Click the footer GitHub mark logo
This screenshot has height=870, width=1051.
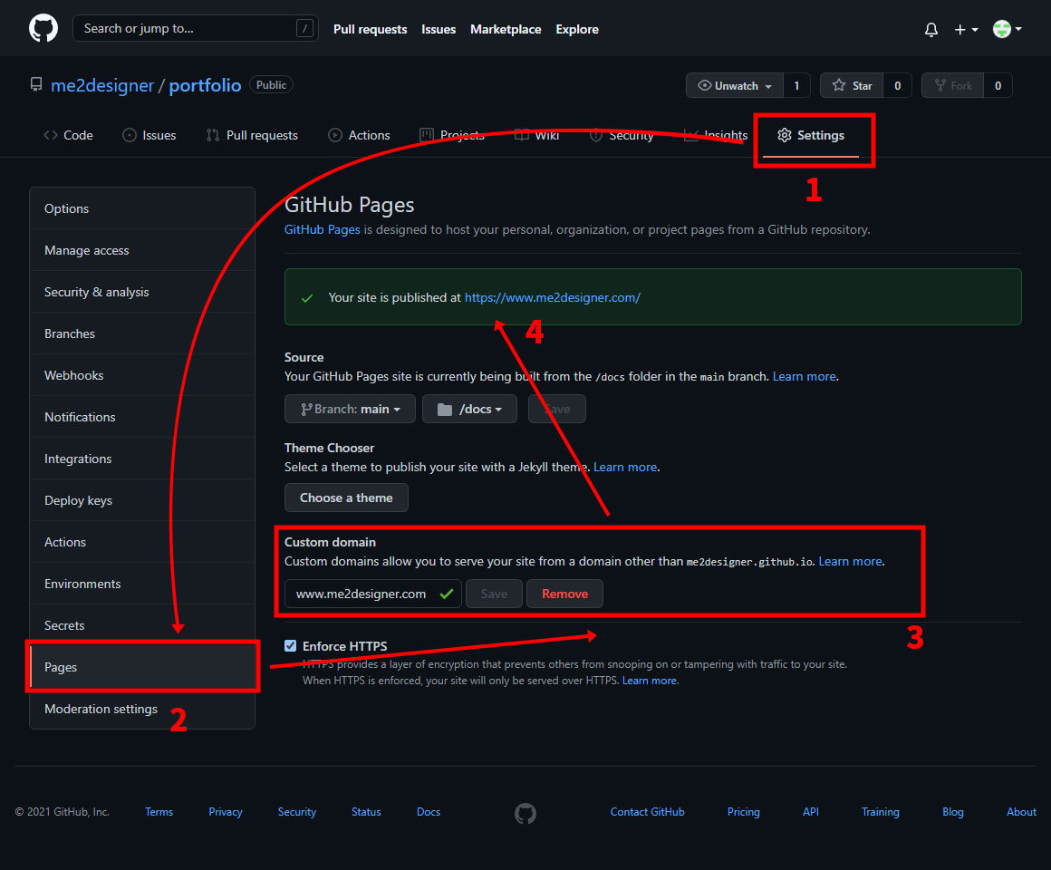525,813
